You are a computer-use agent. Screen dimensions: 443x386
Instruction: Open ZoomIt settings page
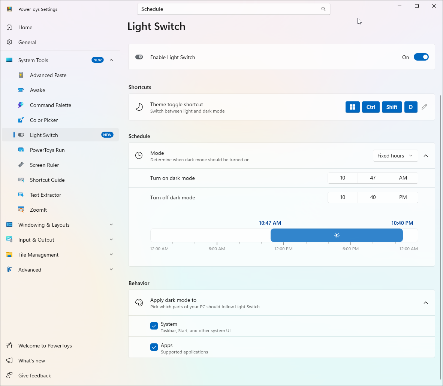pos(60,210)
